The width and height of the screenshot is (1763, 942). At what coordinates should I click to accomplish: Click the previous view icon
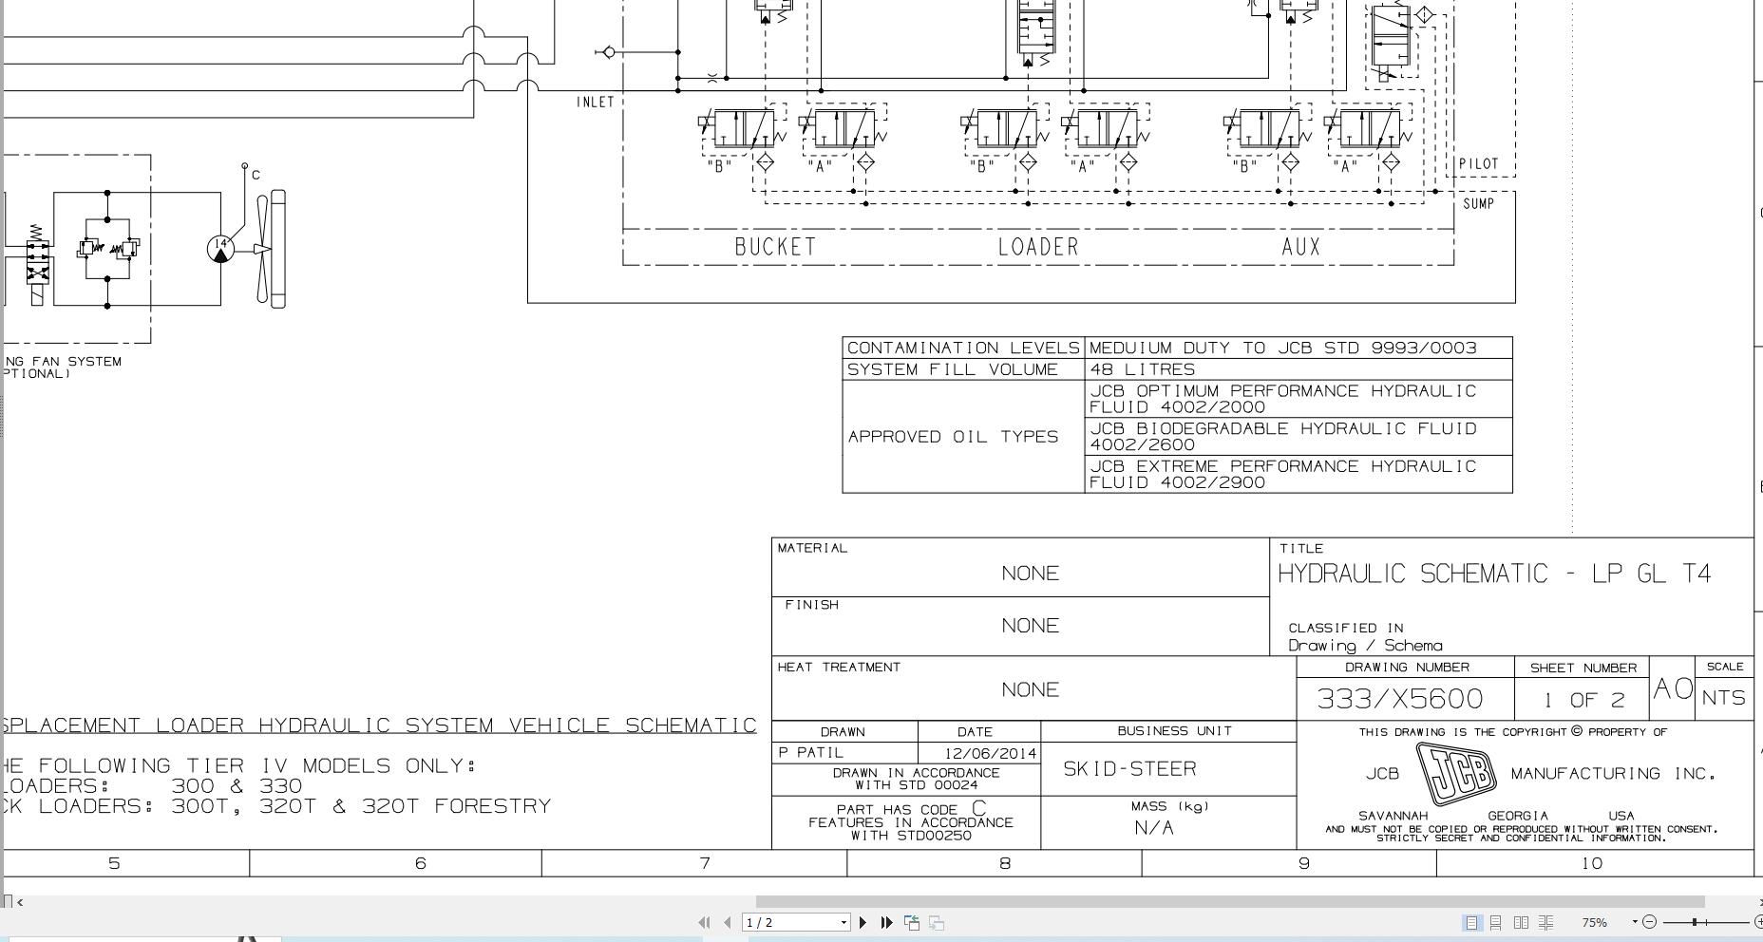912,922
